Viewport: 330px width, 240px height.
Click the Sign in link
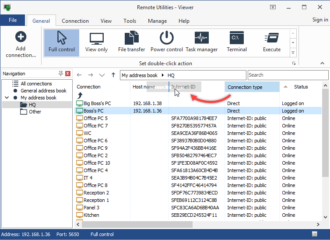pos(320,20)
